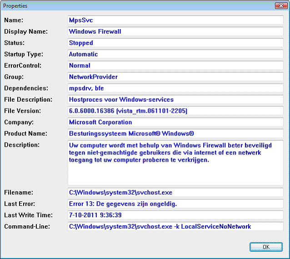Image resolution: width=290 pixels, height=259 pixels.
Task: Click the 'Description:' label
Action: coord(22,145)
